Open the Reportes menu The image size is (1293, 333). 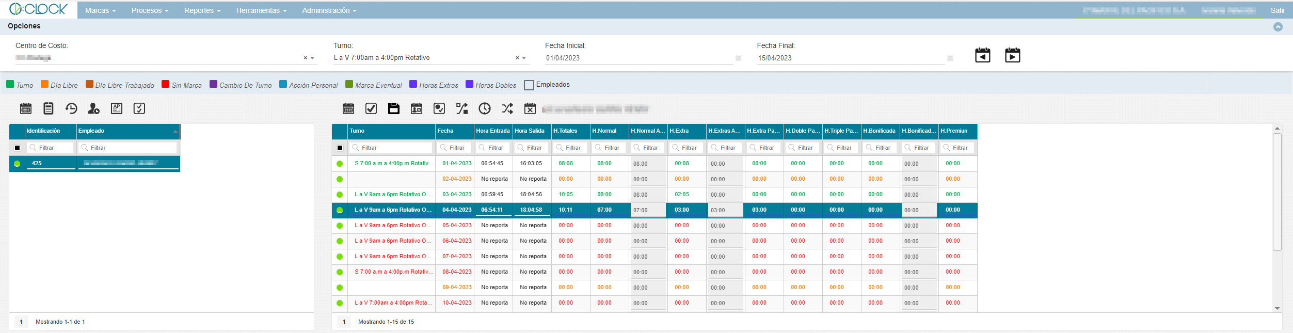click(202, 10)
